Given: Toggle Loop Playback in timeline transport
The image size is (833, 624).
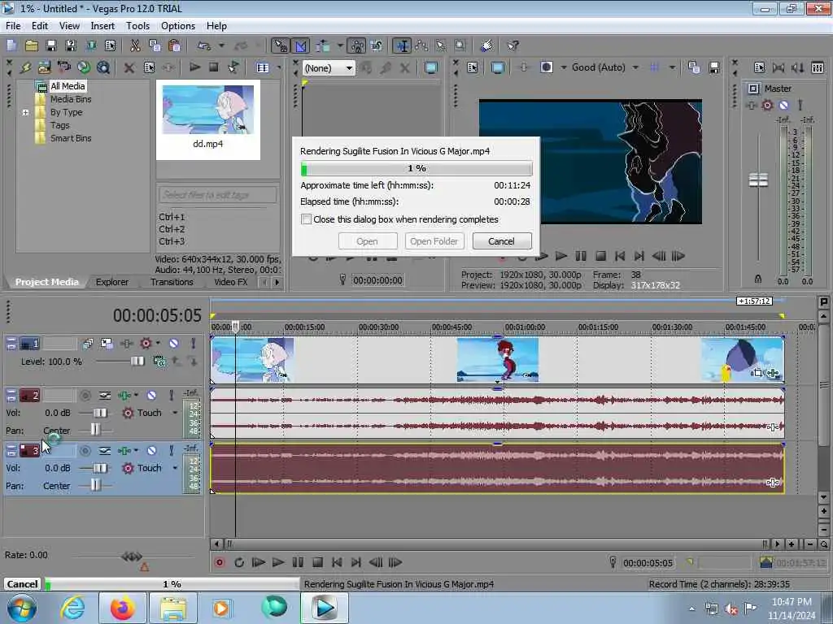Looking at the screenshot, I should pos(239,562).
